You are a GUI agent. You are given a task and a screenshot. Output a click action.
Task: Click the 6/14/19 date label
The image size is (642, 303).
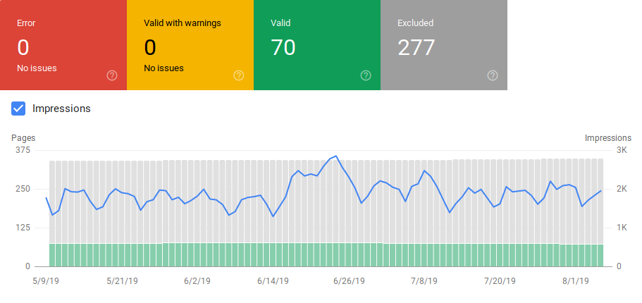click(273, 281)
